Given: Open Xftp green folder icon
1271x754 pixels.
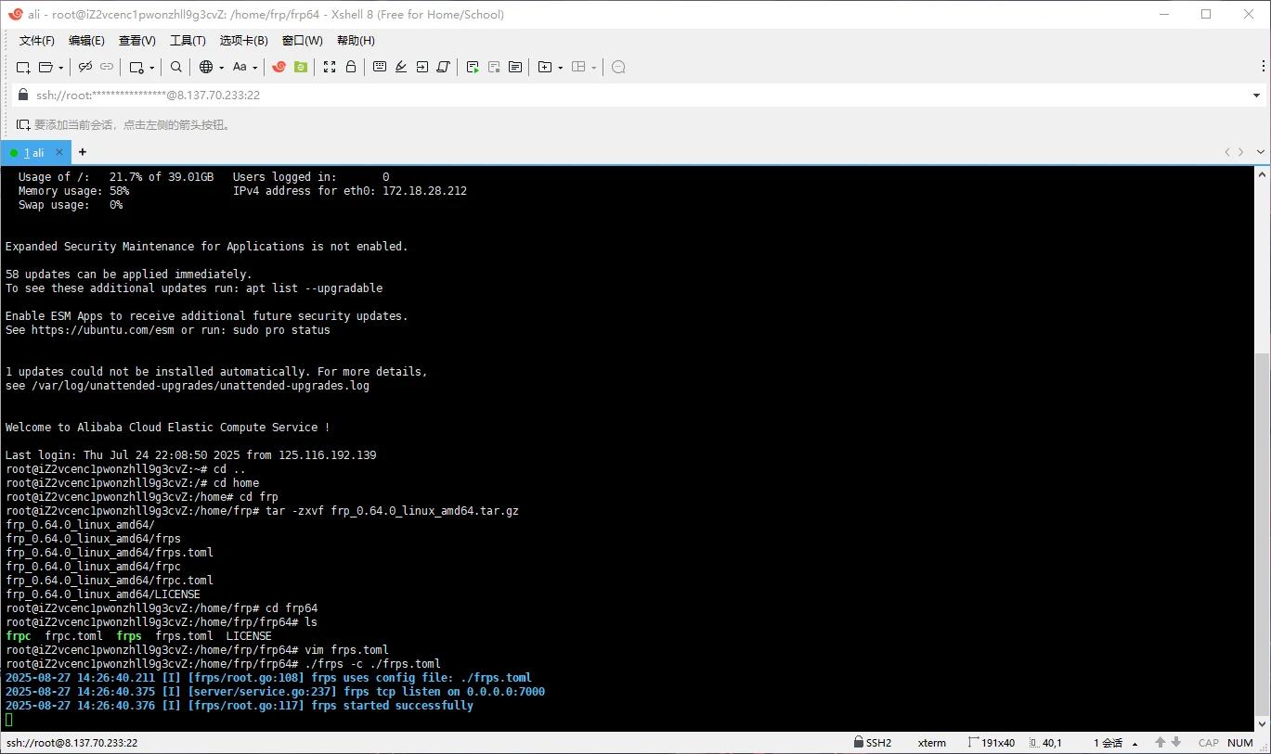Looking at the screenshot, I should point(300,67).
